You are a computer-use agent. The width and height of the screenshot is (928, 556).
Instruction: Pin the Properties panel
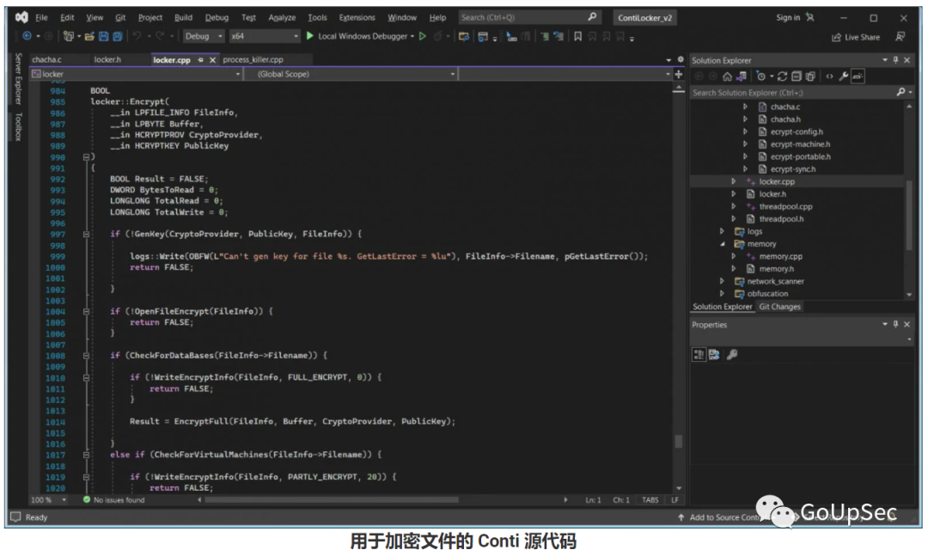pos(895,324)
